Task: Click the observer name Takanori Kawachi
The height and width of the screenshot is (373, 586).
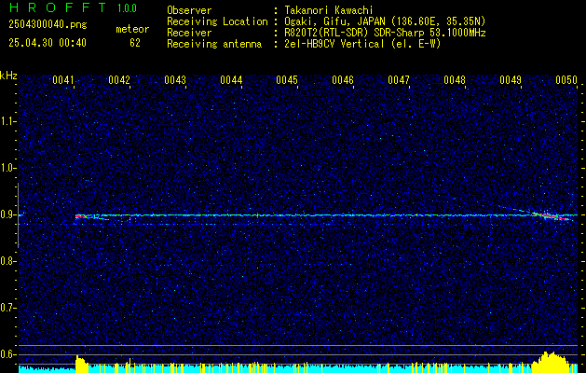Action: [x=329, y=10]
